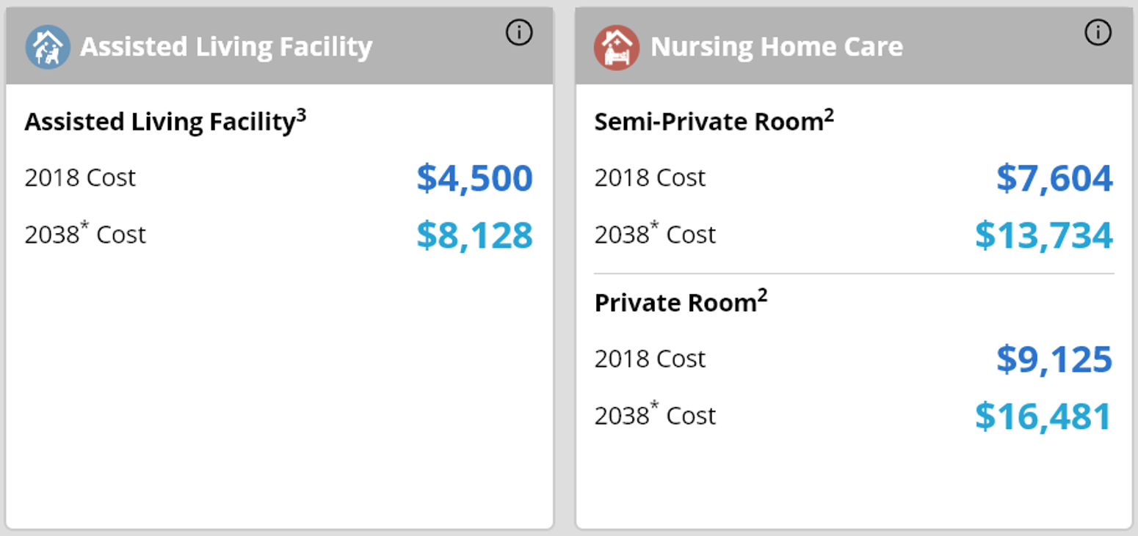This screenshot has width=1138, height=536.
Task: Click the $8,128 assisted living 2038 cost
Action: coord(475,235)
